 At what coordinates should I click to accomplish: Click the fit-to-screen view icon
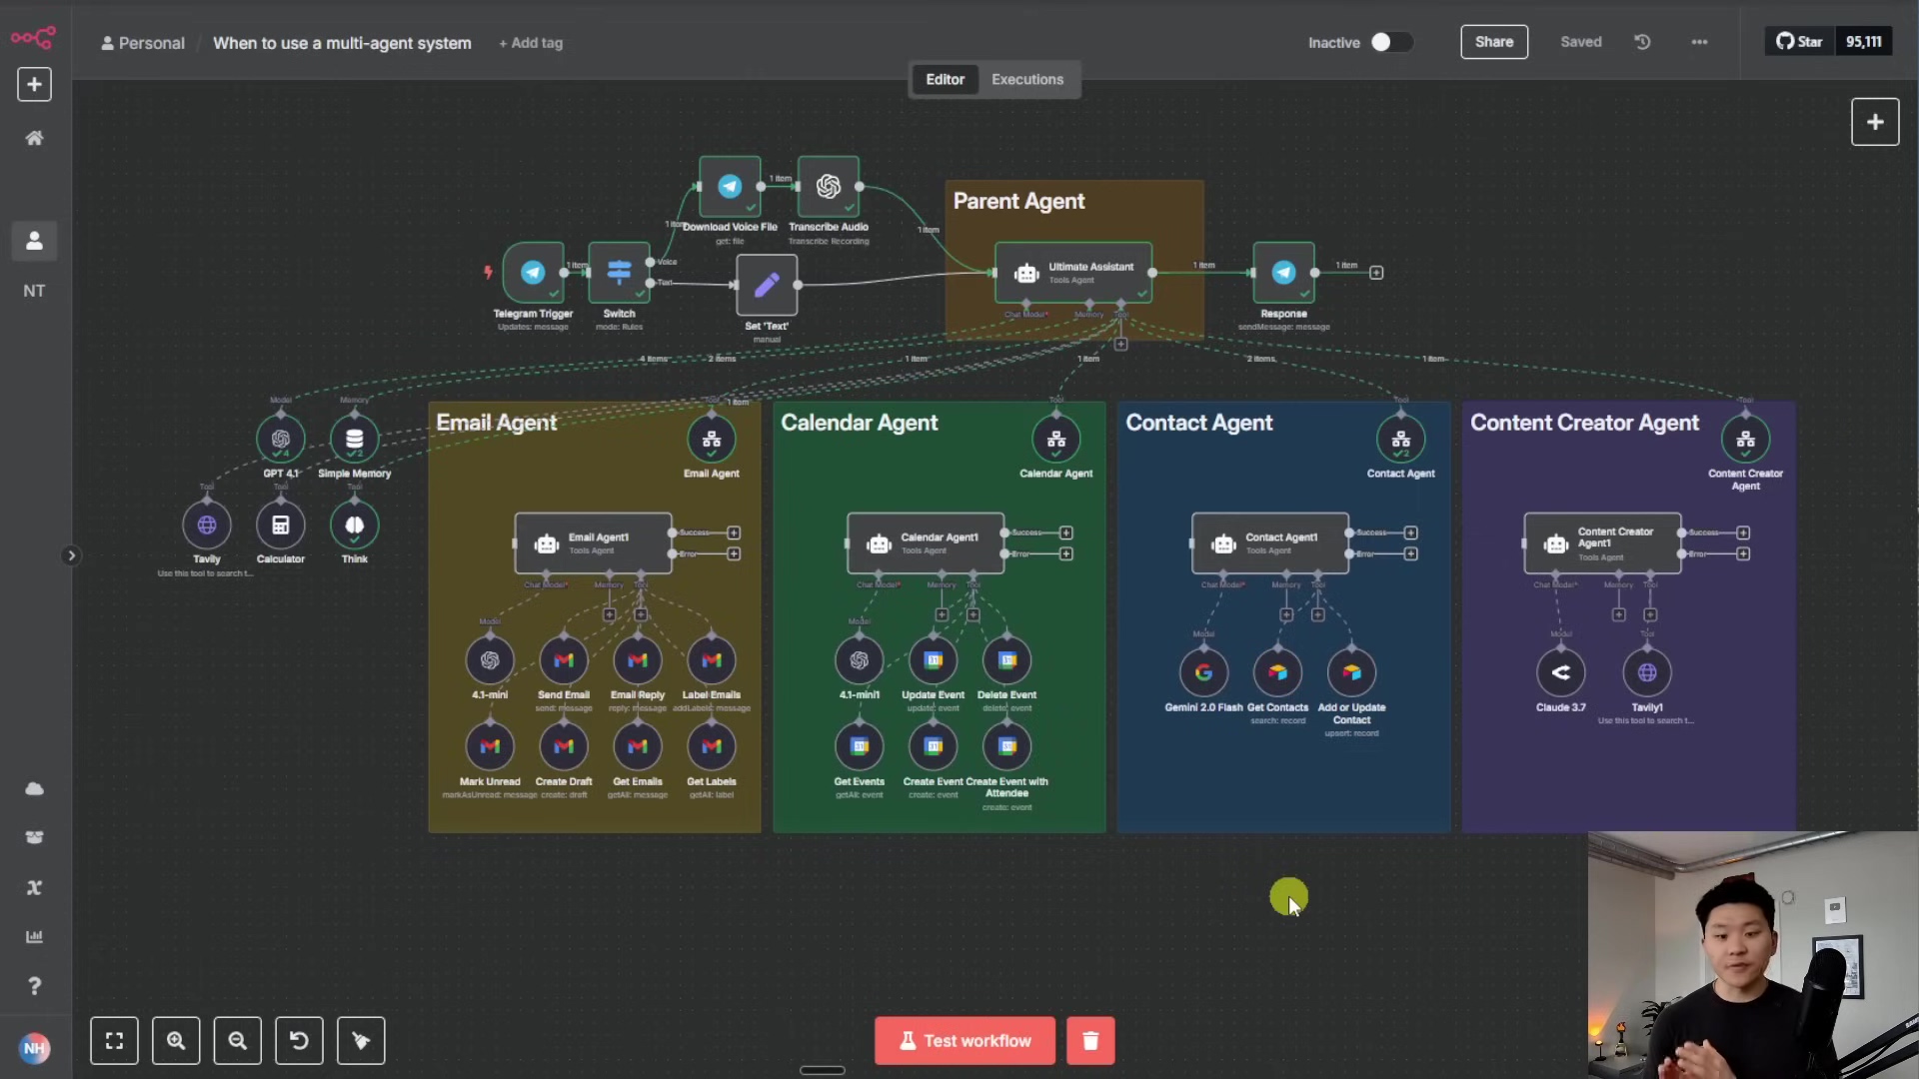point(114,1040)
